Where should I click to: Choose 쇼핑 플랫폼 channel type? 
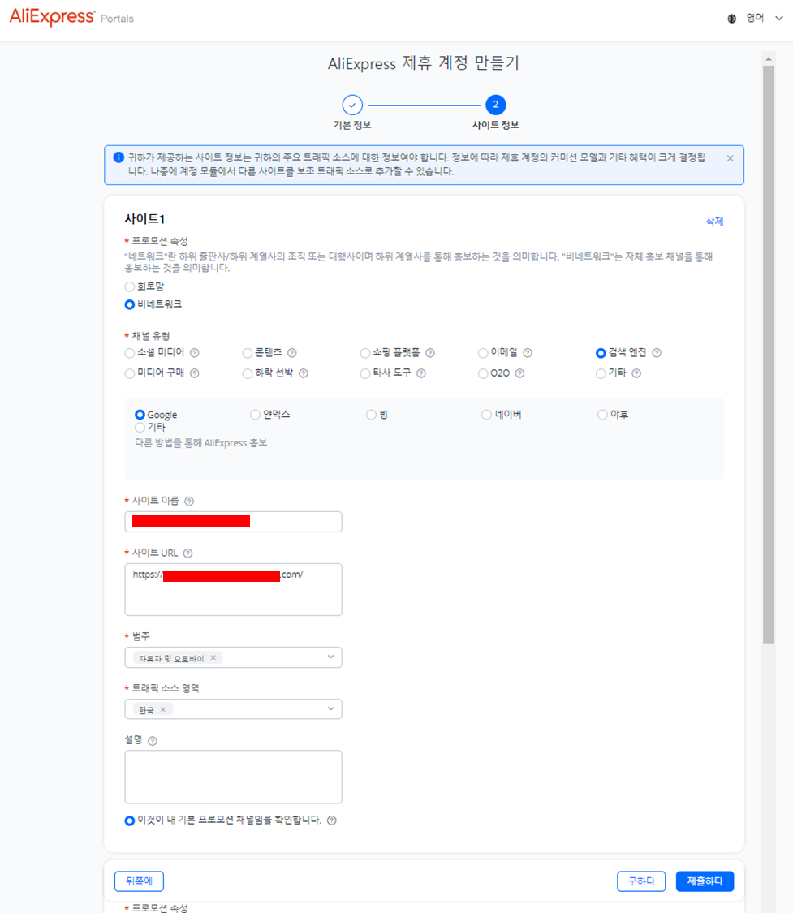tap(365, 353)
